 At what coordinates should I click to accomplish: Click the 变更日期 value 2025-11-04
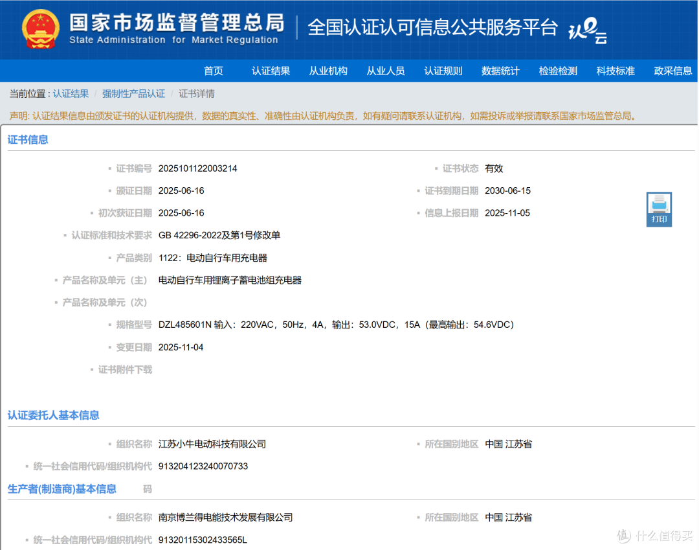[x=181, y=347]
